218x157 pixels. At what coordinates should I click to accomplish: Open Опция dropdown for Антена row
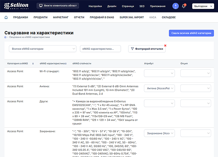[195, 88]
